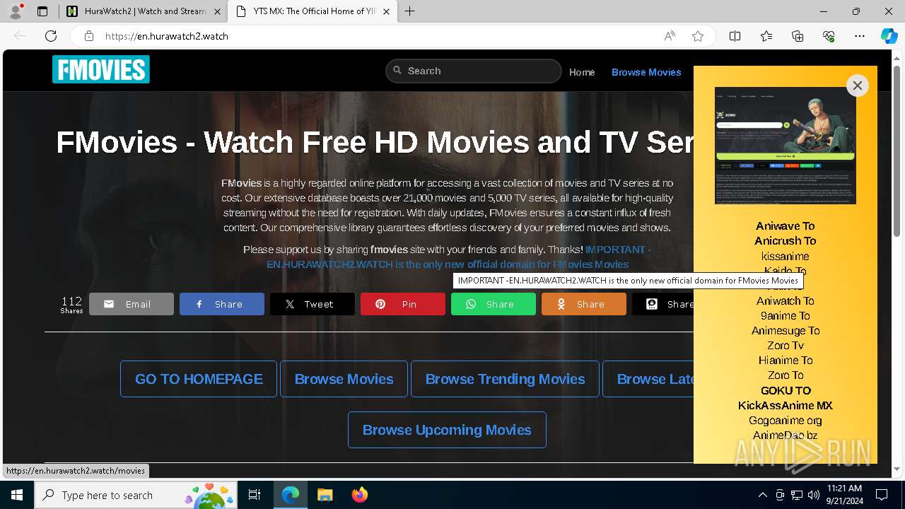This screenshot has height=509, width=905.
Task: Open favorites list icon
Action: point(766,36)
